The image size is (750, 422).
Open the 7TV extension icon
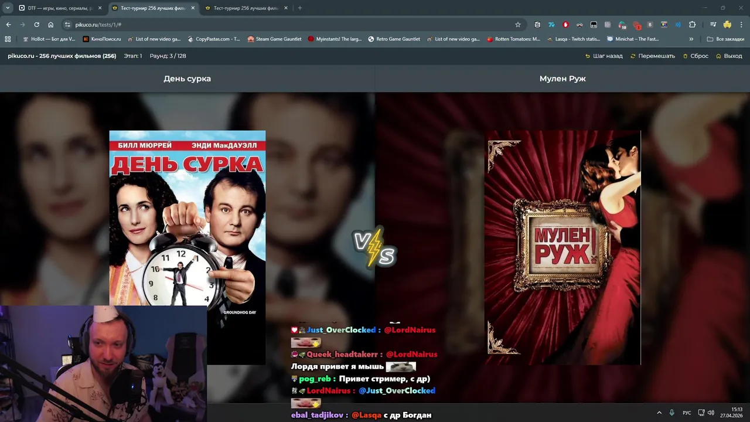click(551, 25)
